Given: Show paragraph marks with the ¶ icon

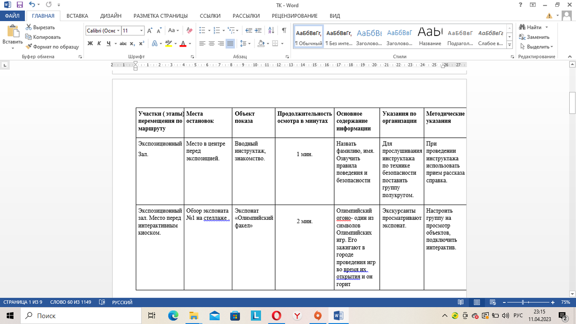Looking at the screenshot, I should (x=284, y=30).
